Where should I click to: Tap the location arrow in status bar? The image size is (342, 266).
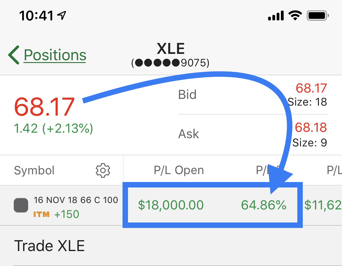tap(62, 15)
